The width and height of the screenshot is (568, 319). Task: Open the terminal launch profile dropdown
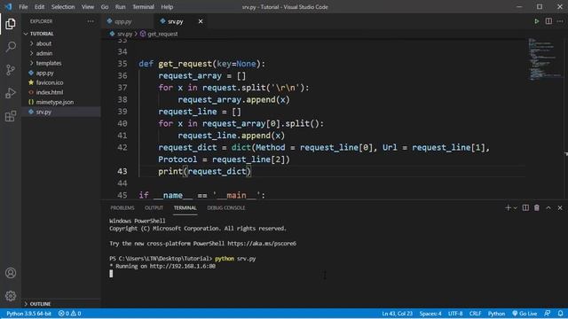pos(515,208)
